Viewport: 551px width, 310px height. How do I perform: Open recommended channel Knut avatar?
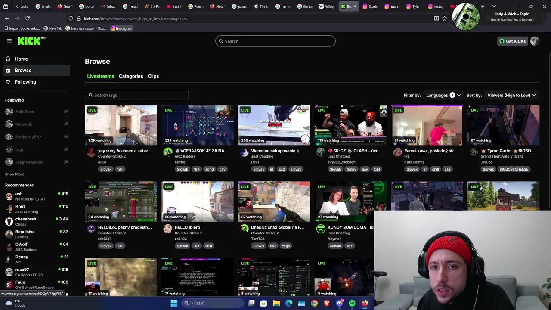[9, 209]
